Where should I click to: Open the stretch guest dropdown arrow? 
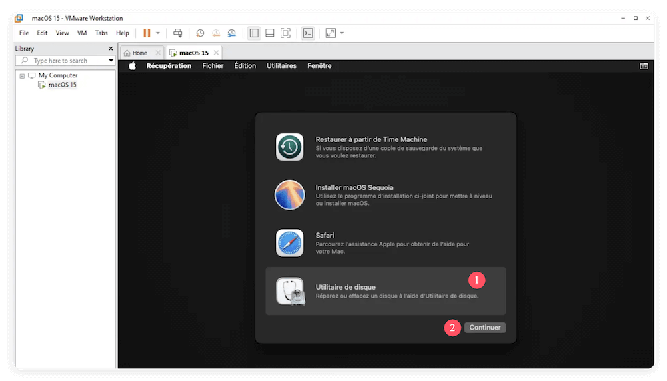[342, 33]
